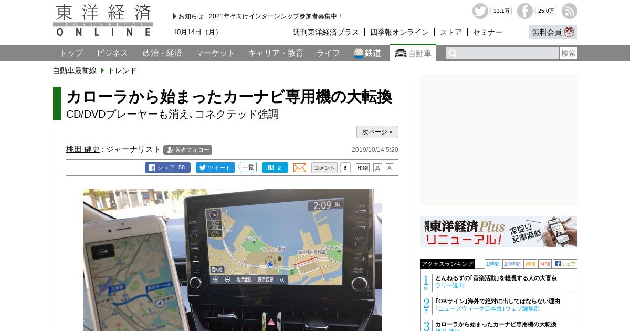Click the Hatena bookmark B! button
Viewport: 630px width, 331px height.
point(275,168)
